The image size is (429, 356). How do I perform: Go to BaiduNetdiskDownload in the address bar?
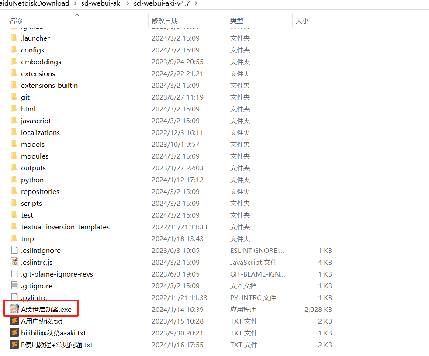pos(35,3)
